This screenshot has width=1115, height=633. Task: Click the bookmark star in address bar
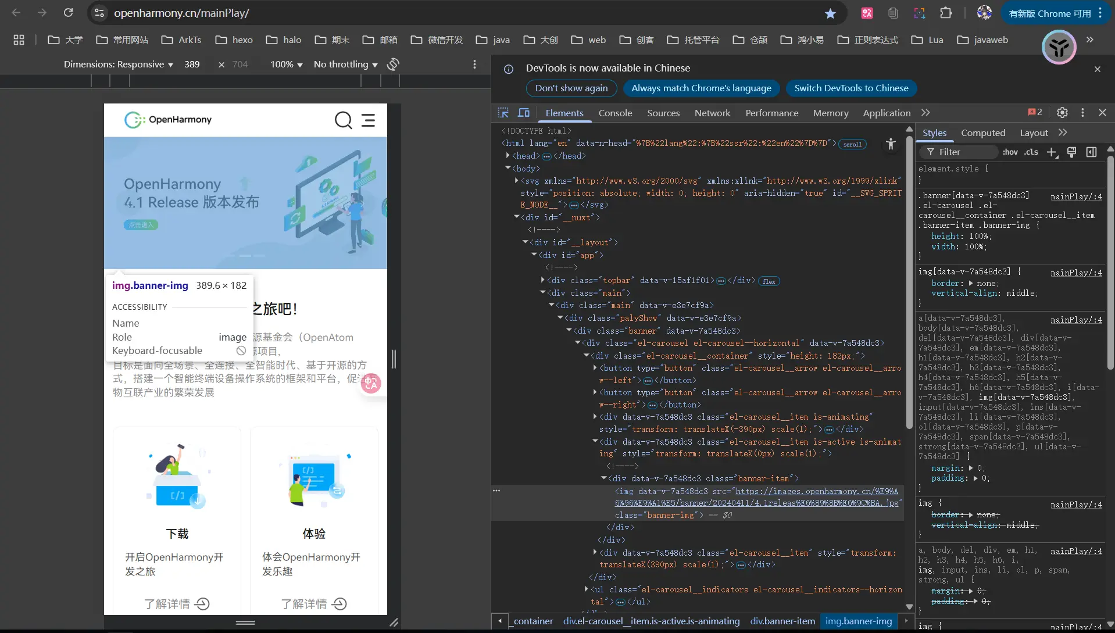tap(830, 13)
